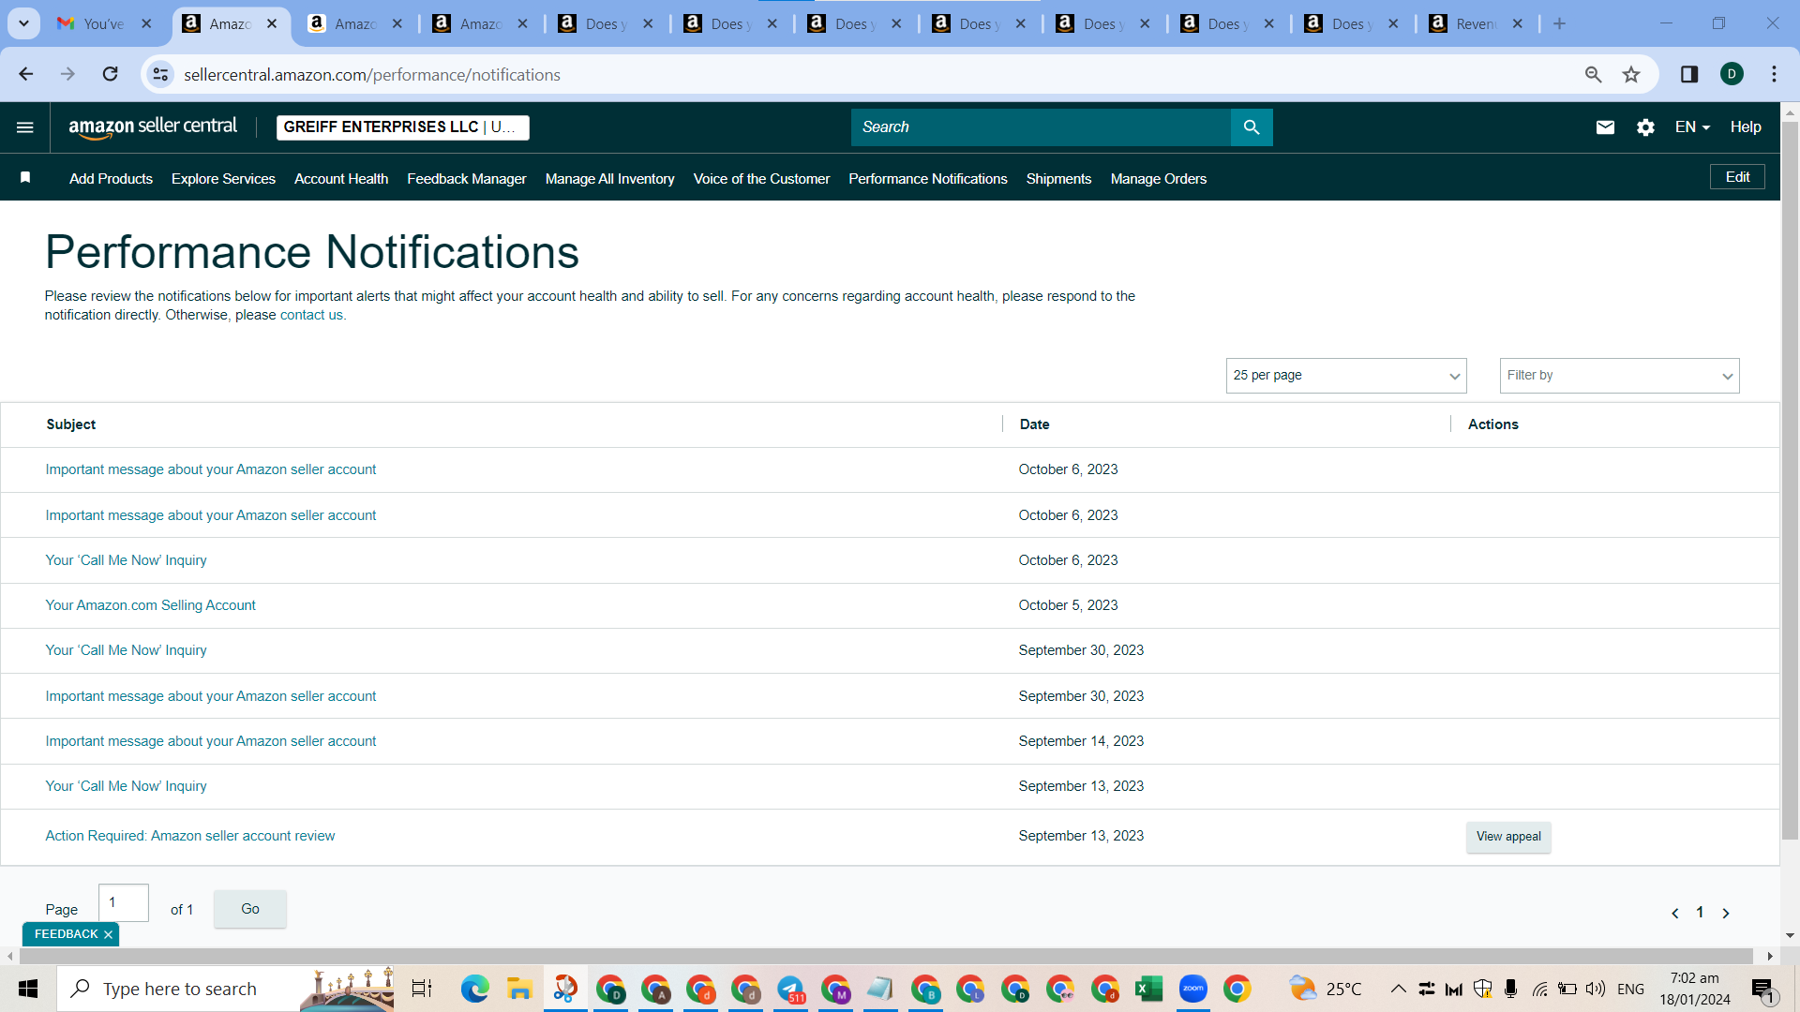
Task: Bookmark page with star icon
Action: pyautogui.click(x=1631, y=74)
